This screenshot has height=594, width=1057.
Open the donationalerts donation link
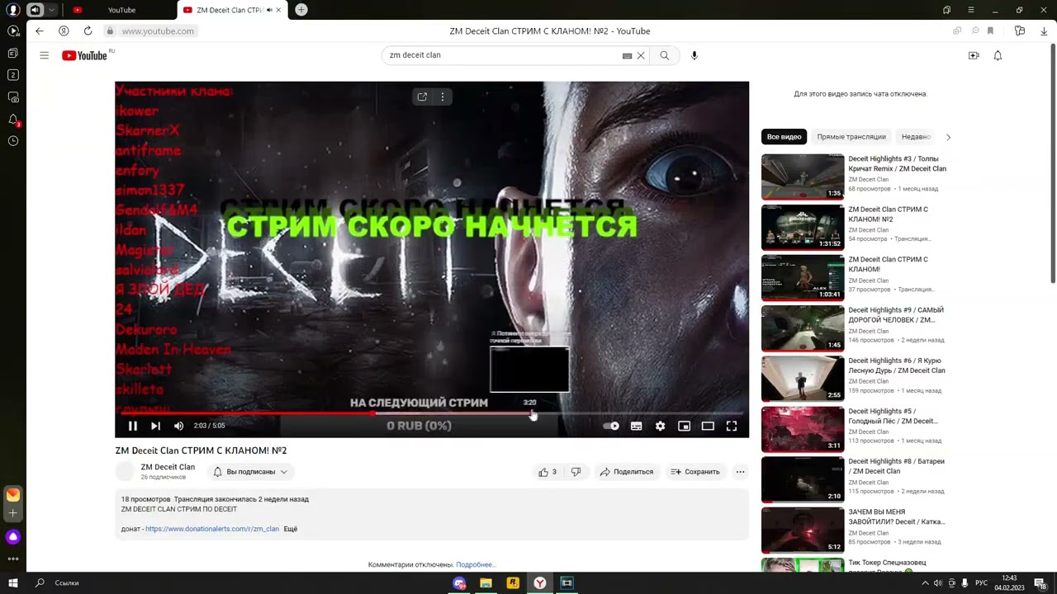click(x=212, y=529)
